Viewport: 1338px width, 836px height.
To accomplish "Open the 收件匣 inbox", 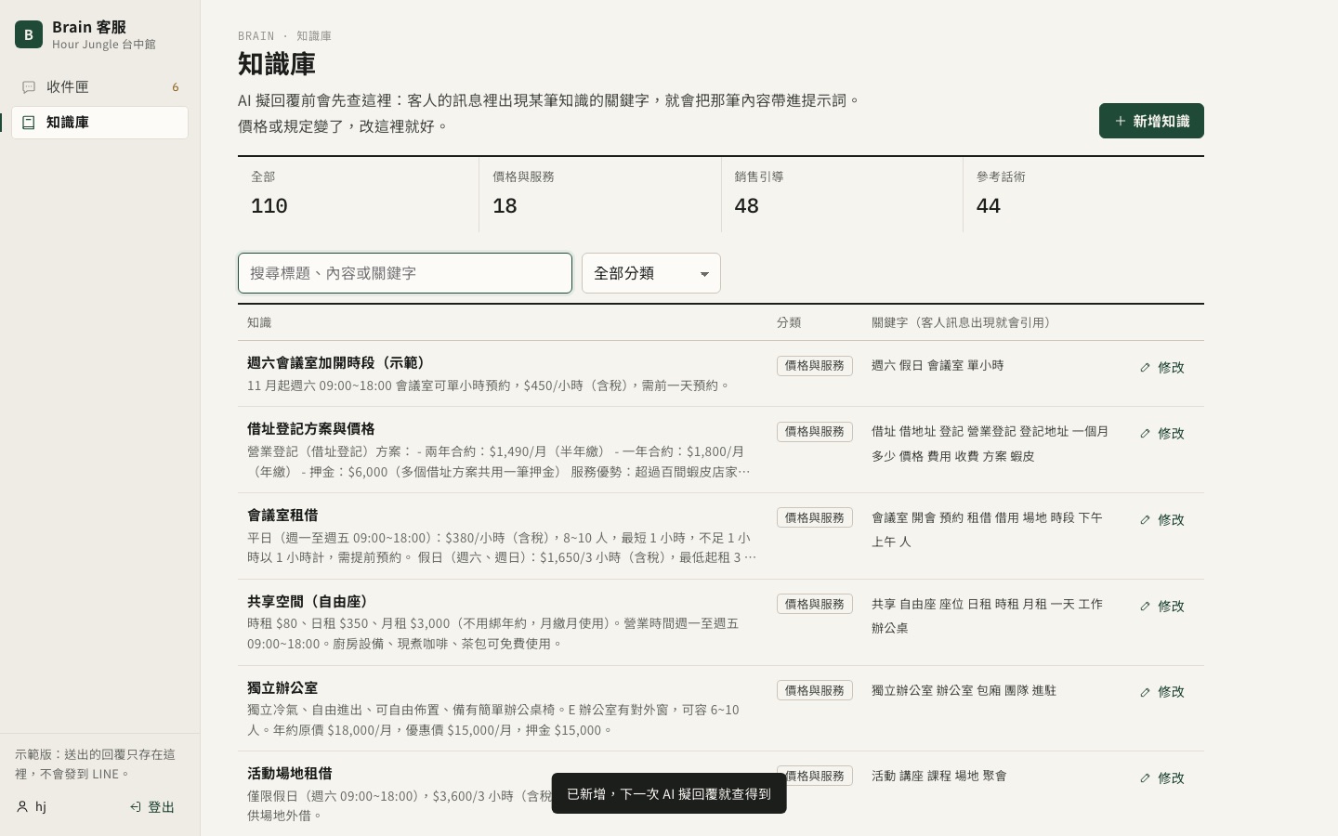I will (99, 87).
